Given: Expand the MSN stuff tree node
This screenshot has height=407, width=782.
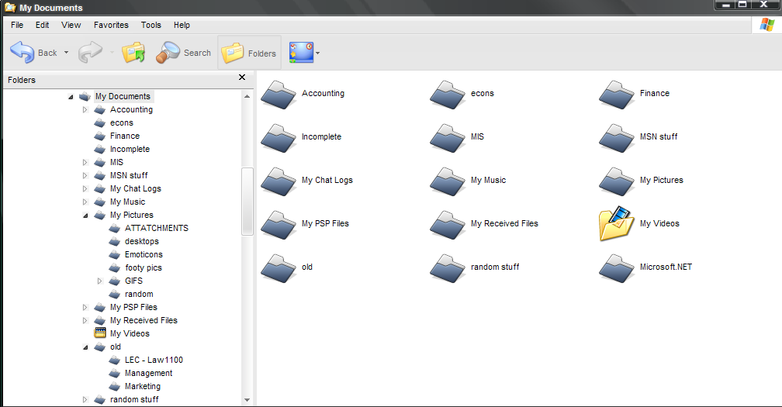Looking at the screenshot, I should point(85,176).
